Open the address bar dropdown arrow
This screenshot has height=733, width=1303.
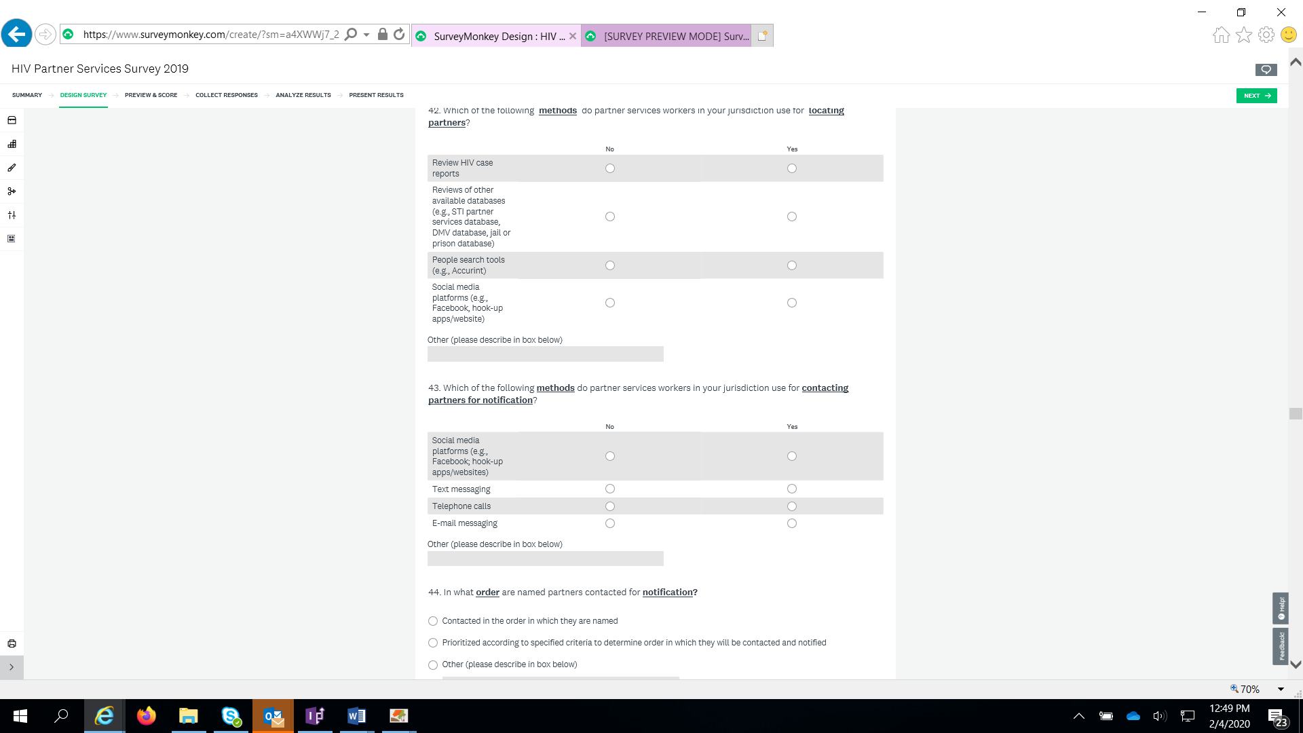(366, 35)
